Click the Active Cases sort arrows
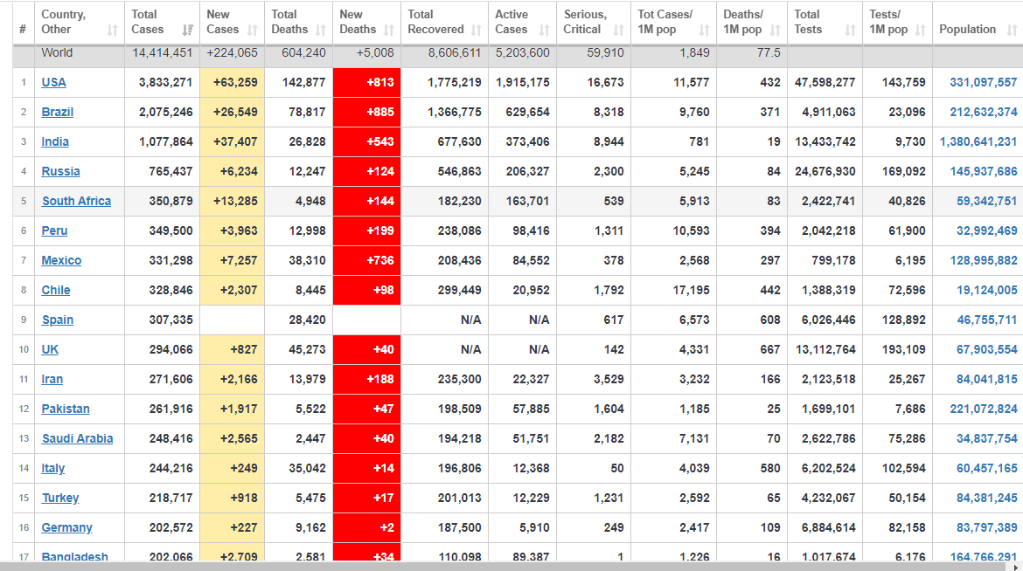This screenshot has width=1023, height=571. [545, 30]
